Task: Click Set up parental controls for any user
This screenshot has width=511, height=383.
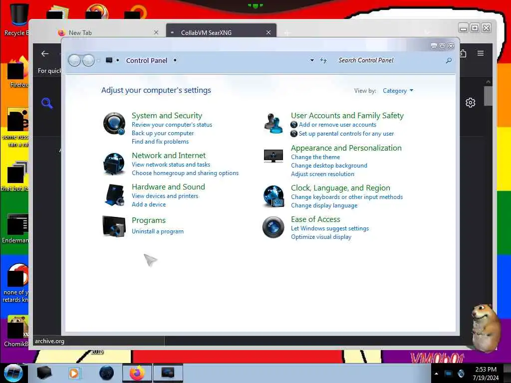Action: point(346,134)
